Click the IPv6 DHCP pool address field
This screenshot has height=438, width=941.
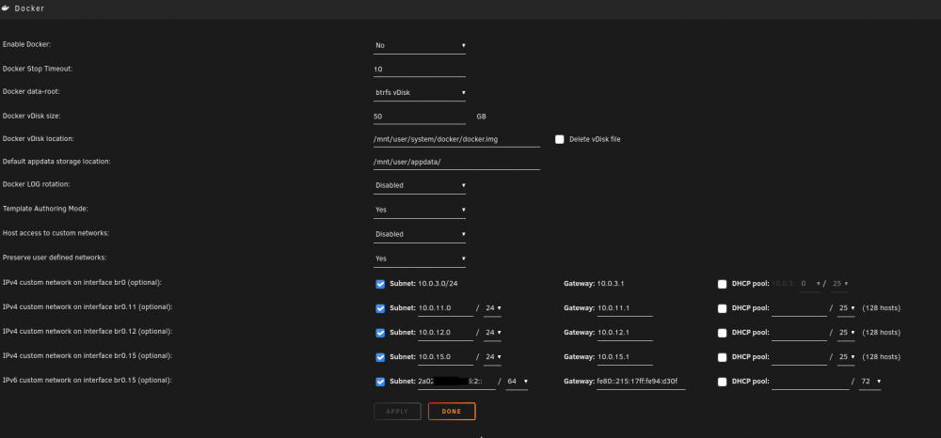(x=810, y=382)
